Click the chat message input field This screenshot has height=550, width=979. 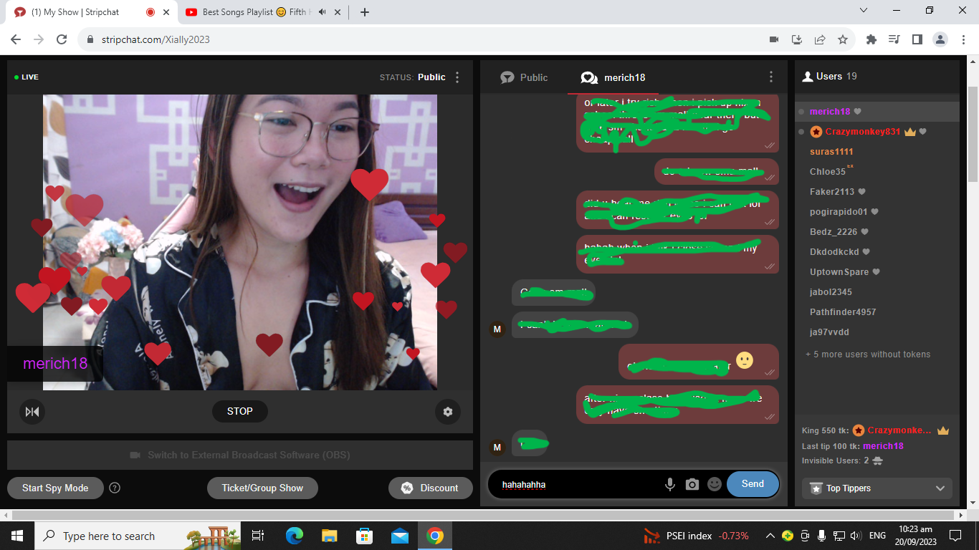[x=577, y=485]
